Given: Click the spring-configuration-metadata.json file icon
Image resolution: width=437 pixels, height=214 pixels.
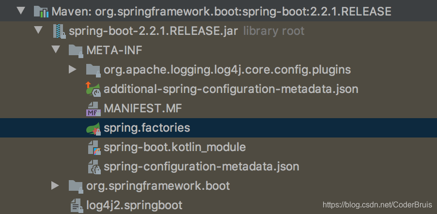Looking at the screenshot, I should [94, 167].
